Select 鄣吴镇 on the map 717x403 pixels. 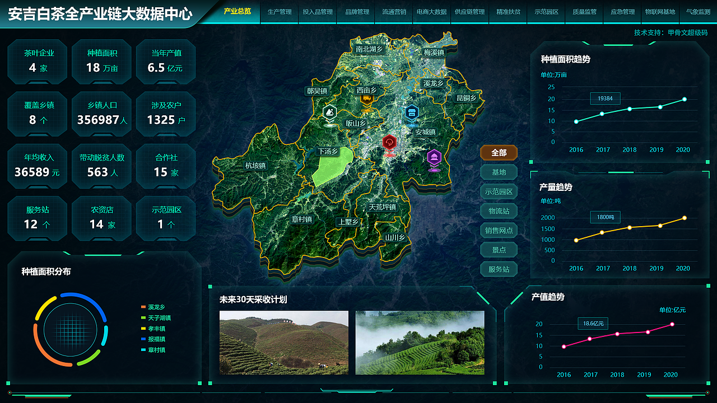[x=316, y=91]
